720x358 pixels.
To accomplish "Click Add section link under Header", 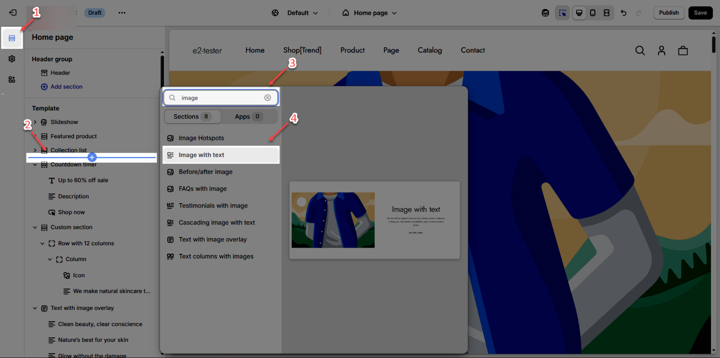I will pos(66,86).
